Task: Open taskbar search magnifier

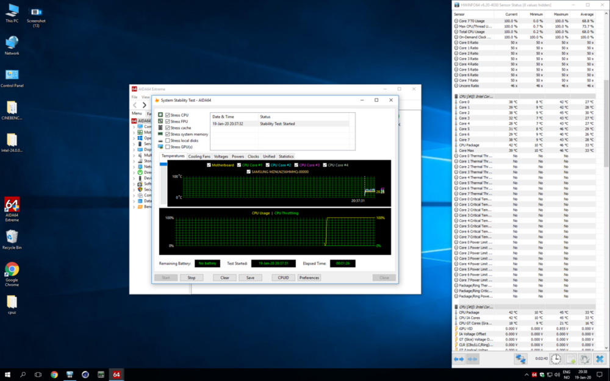Action: click(x=23, y=375)
